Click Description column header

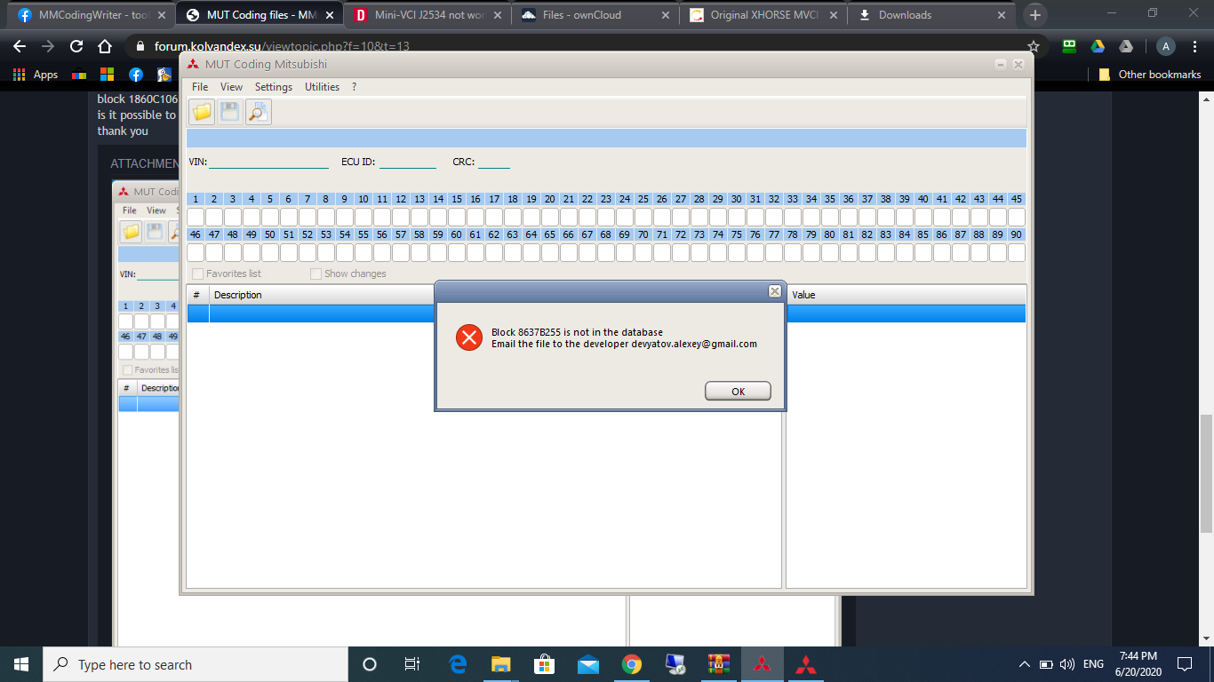click(238, 295)
